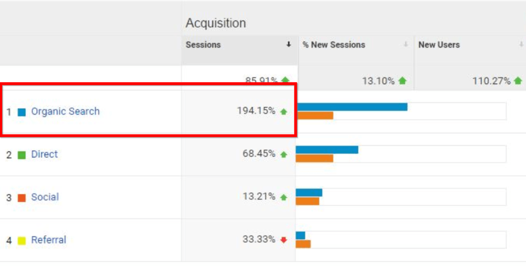
Task: Click the yellow Referral color square
Action: coord(22,241)
